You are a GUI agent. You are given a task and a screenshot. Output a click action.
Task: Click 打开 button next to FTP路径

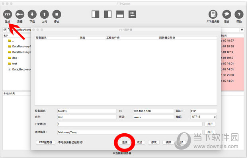[210, 124]
